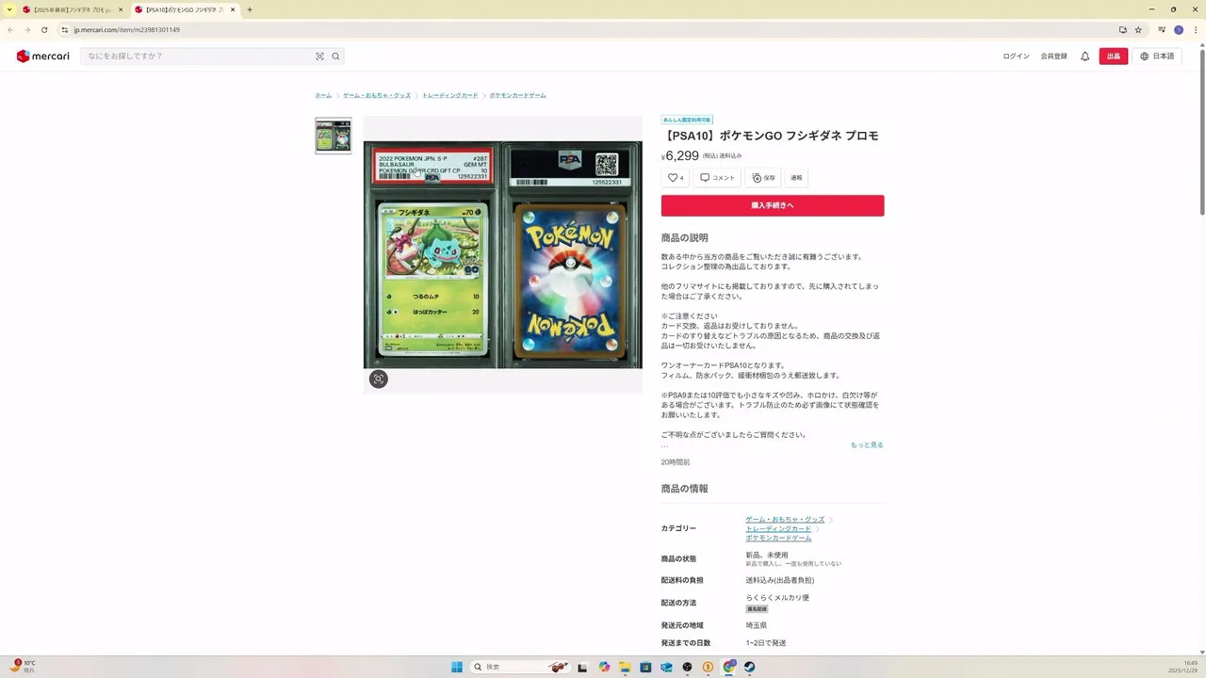Click the Chrome taskbar icon
Image resolution: width=1206 pixels, height=678 pixels.
[x=728, y=667]
